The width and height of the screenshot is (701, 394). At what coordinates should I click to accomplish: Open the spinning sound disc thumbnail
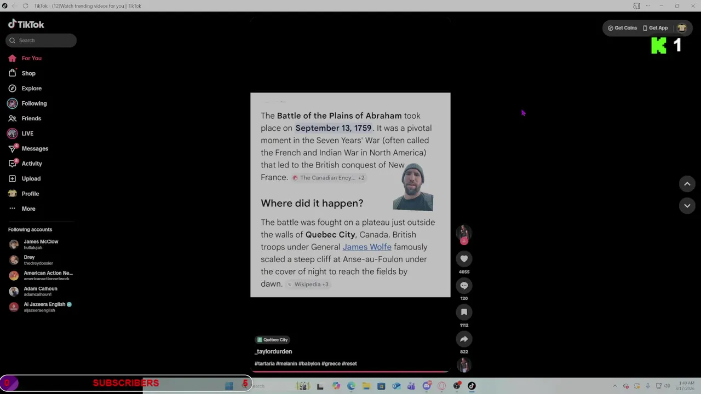464,364
